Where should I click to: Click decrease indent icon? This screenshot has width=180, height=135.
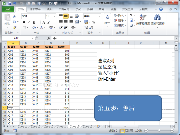point(61,27)
